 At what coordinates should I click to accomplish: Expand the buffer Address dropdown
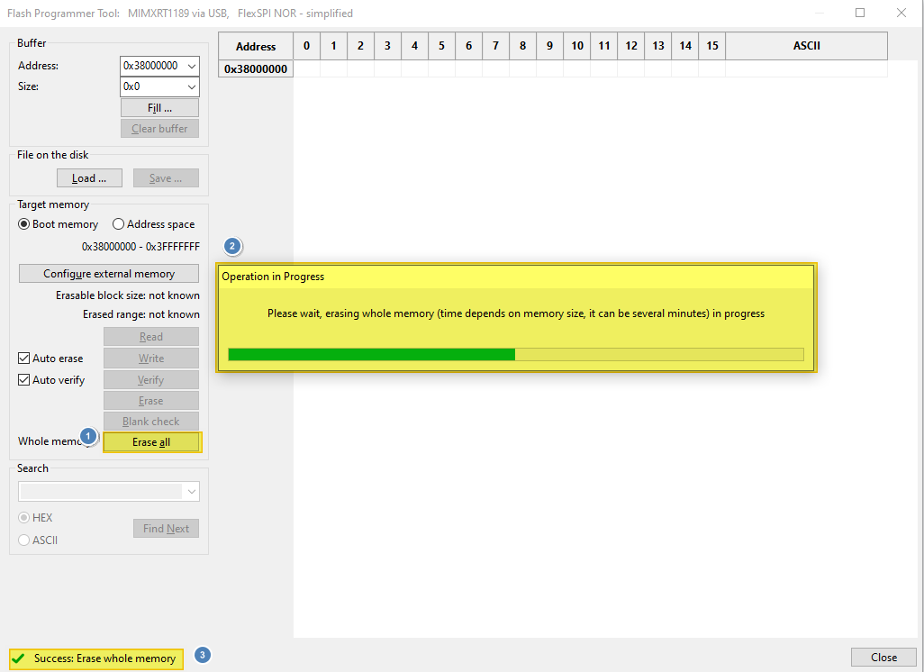point(191,66)
